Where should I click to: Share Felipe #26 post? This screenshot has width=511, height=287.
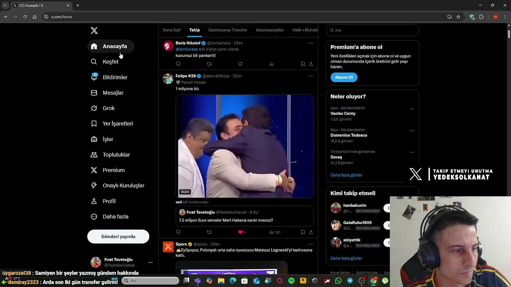[x=311, y=232]
